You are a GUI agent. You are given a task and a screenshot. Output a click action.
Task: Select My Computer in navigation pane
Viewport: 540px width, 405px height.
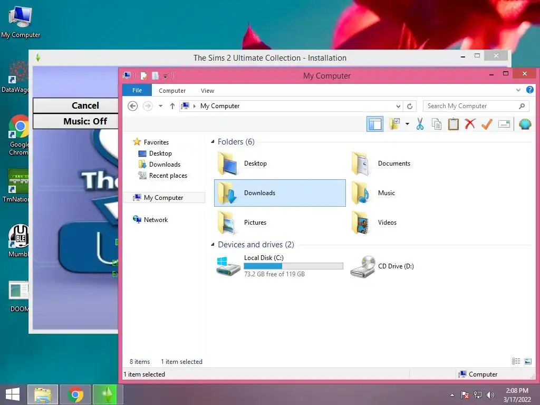(x=164, y=198)
